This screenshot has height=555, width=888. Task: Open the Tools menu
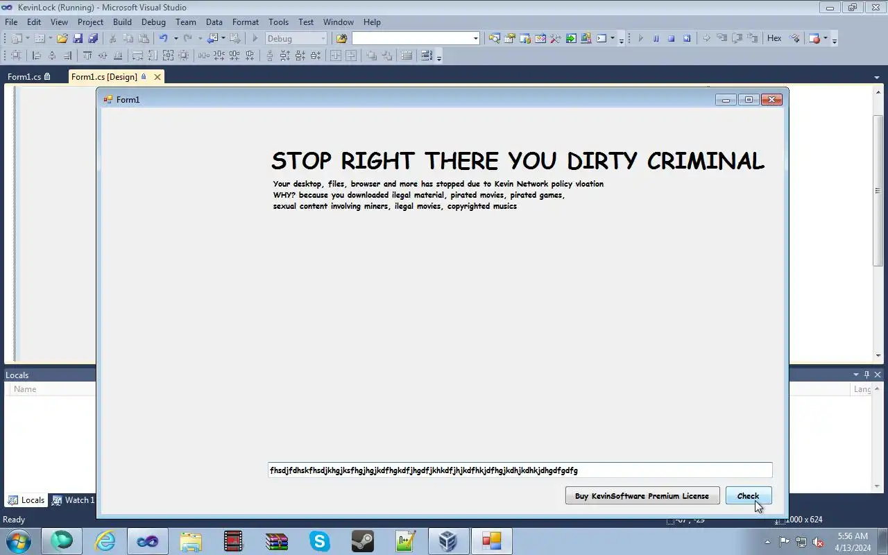coord(278,22)
